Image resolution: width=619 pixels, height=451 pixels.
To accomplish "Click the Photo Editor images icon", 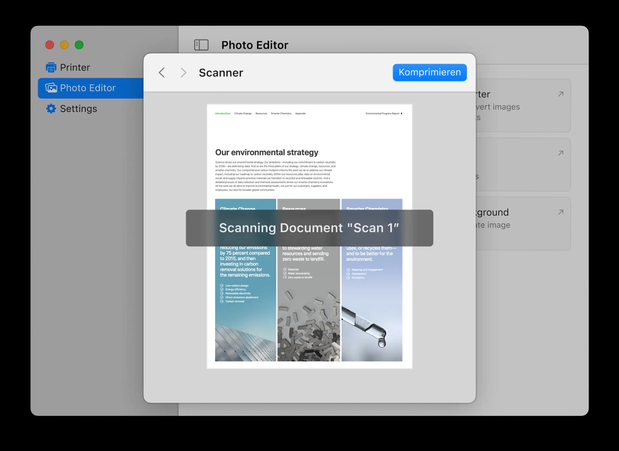I will coord(51,88).
